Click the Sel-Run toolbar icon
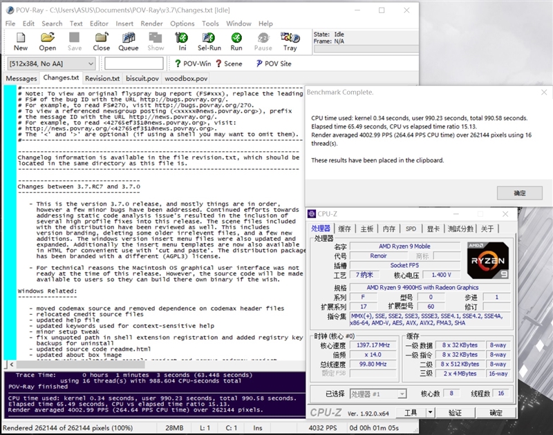The width and height of the screenshot is (553, 435). pyautogui.click(x=209, y=41)
